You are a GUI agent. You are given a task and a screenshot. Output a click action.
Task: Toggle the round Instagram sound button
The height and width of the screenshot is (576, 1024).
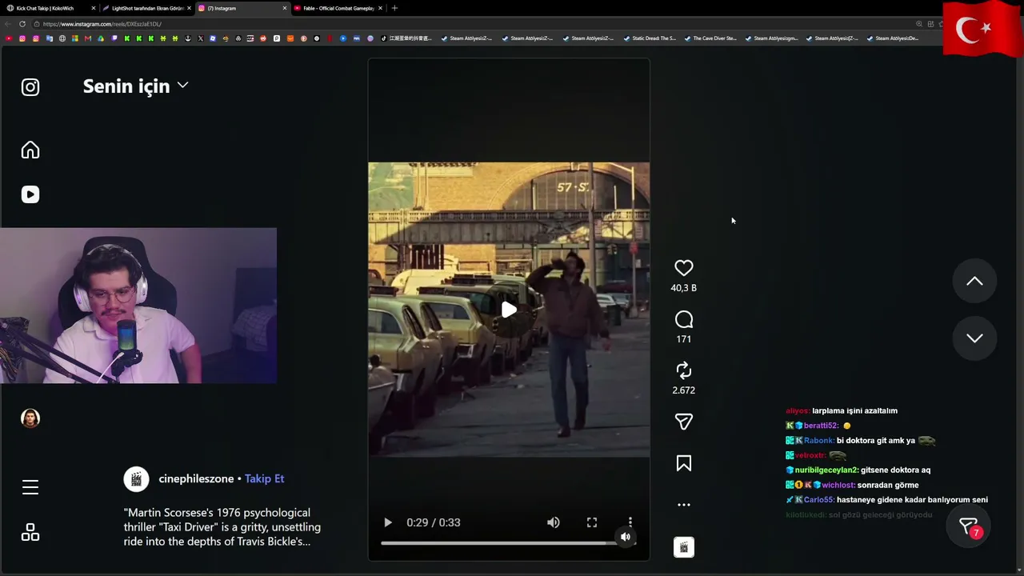626,537
